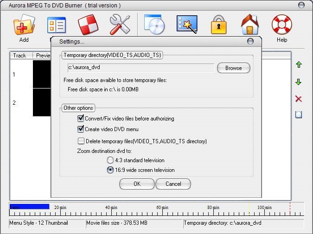This screenshot has width=313, height=234.
Task: Move track up with green arrow
Action: point(299,64)
